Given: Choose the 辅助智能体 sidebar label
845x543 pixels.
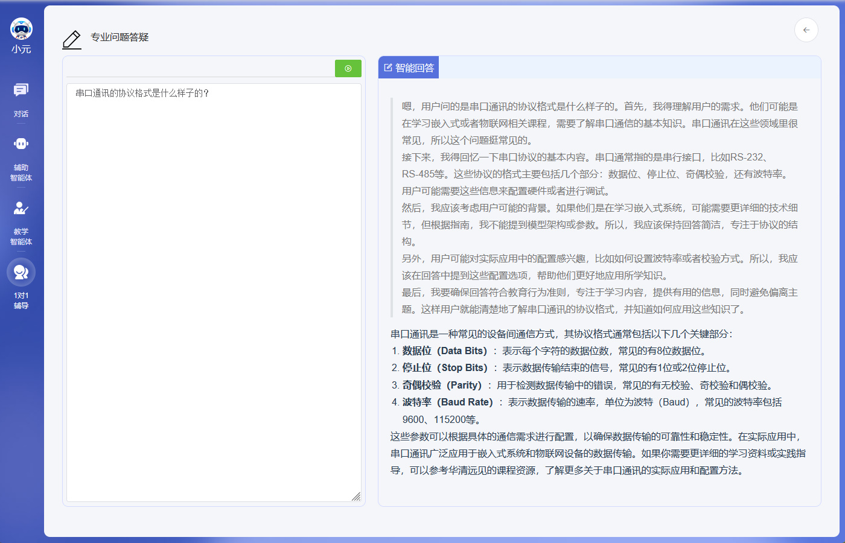Looking at the screenshot, I should coord(21,173).
